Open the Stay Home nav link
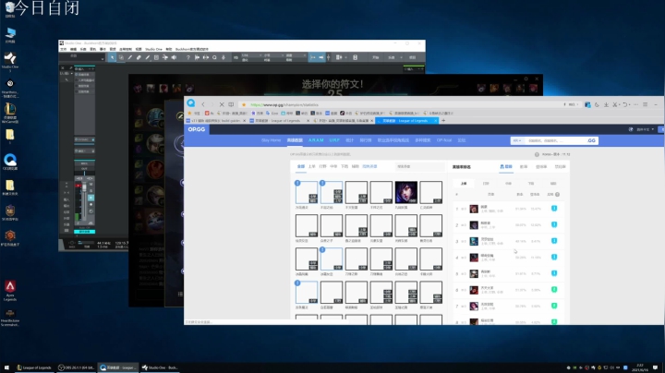The image size is (665, 373). click(x=271, y=140)
